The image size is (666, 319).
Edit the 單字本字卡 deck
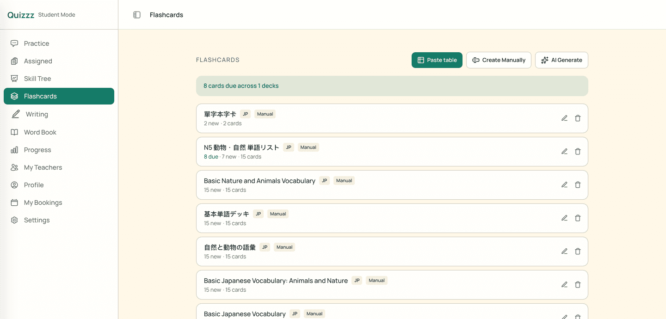pyautogui.click(x=564, y=118)
